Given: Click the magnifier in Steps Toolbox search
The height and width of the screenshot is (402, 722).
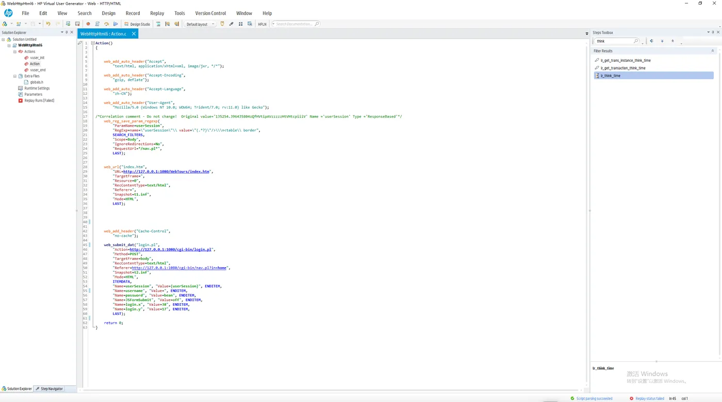Looking at the screenshot, I should 636,41.
